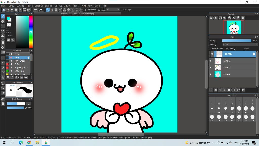Viewport: 259px width, 146px height.
Task: Select the Bucket fill tool
Action: [3, 47]
